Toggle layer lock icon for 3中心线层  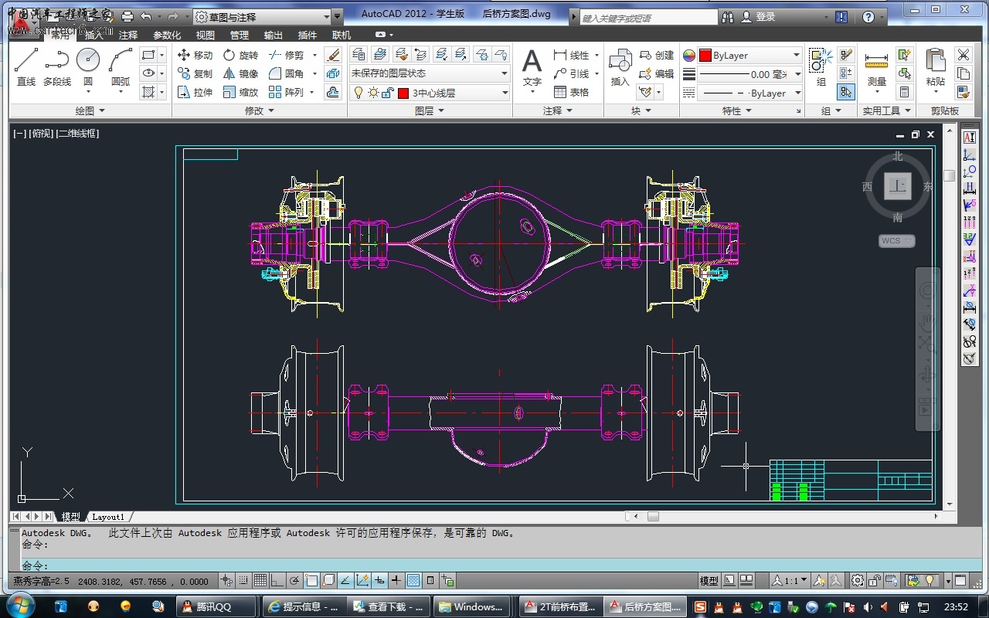[388, 93]
